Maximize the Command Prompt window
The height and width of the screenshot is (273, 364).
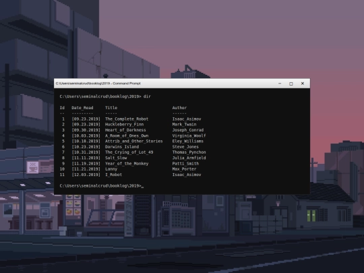(x=291, y=84)
